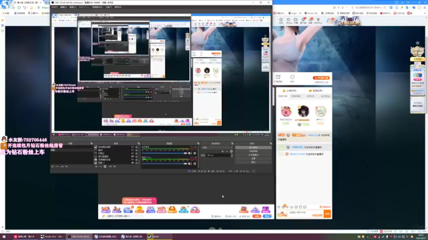This screenshot has width=428, height=240.
Task: Pop out the Scene Transitions dock via header icon
Action: [232, 143]
